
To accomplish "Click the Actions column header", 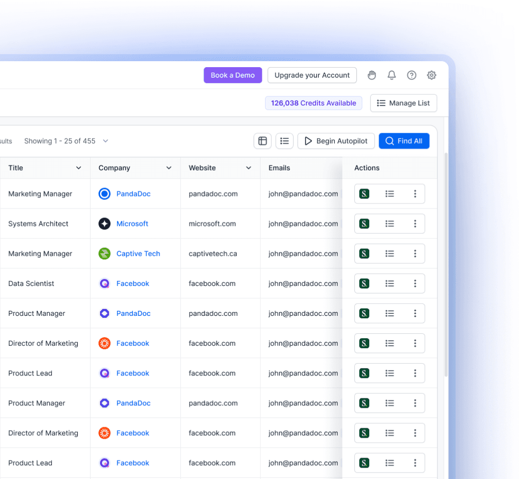I will pyautogui.click(x=367, y=168).
